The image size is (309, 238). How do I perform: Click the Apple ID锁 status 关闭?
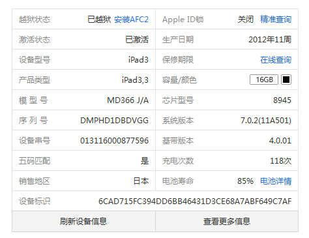tap(246, 20)
